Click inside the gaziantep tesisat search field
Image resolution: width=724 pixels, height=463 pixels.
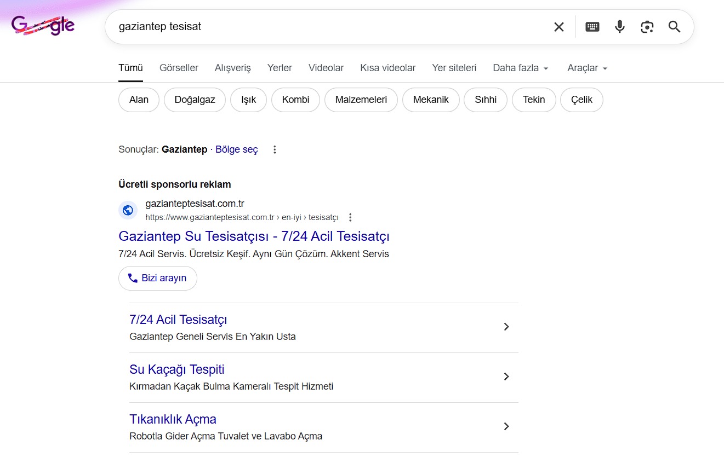pos(329,27)
